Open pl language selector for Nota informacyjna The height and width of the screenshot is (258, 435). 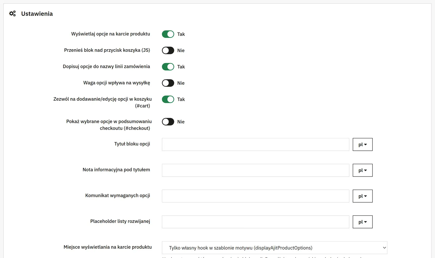pos(363,170)
